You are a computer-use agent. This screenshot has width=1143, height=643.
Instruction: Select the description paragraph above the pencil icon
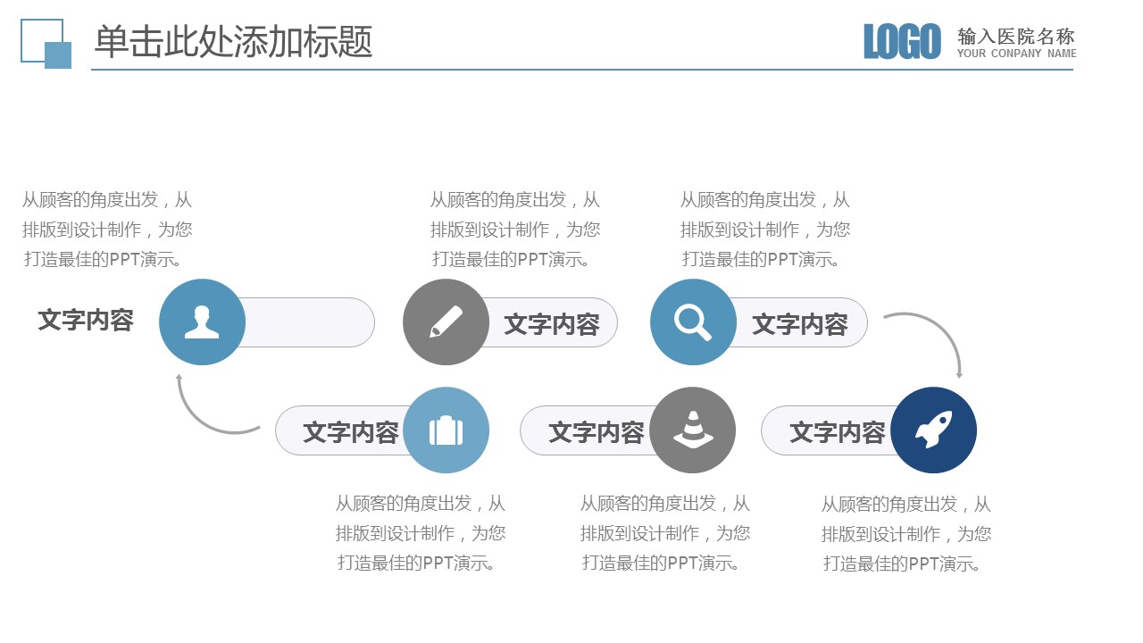[x=514, y=230]
